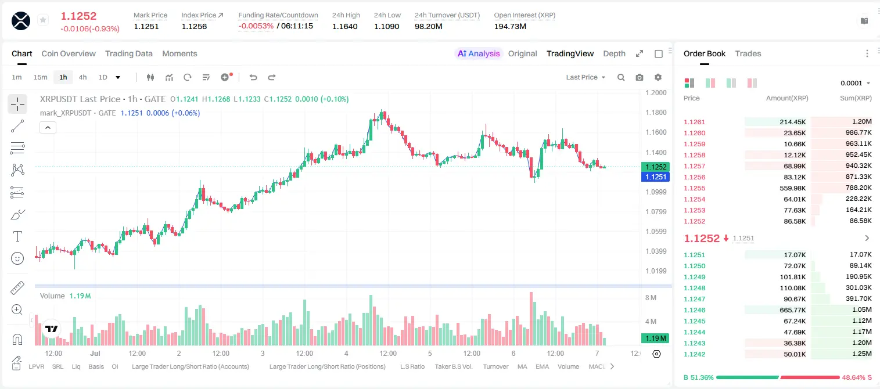Add XRP to favorites with star
Screen dimensions: 880x389
[x=43, y=20]
